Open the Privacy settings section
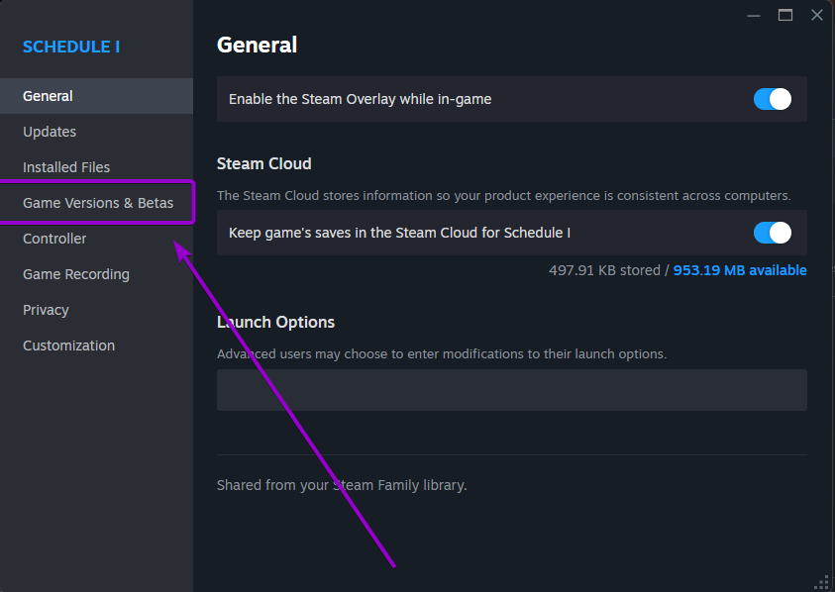835x592 pixels. coord(96,310)
